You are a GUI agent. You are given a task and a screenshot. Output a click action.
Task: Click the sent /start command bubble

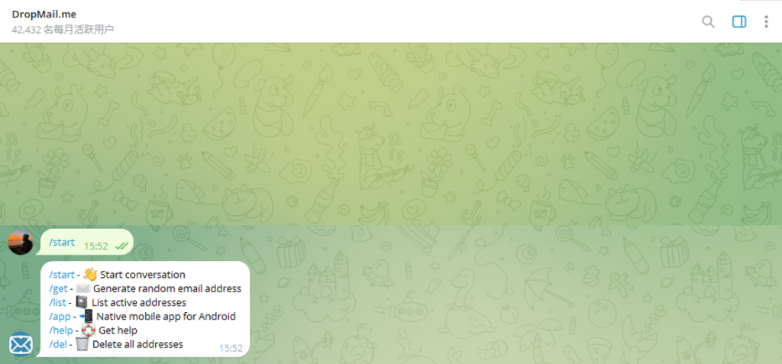87,243
